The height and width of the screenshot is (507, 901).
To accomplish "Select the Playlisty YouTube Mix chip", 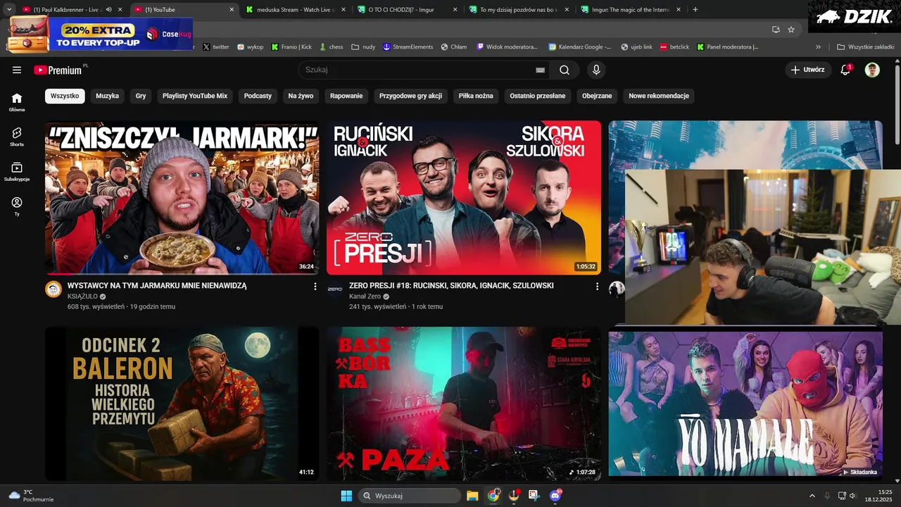I will 195,96.
